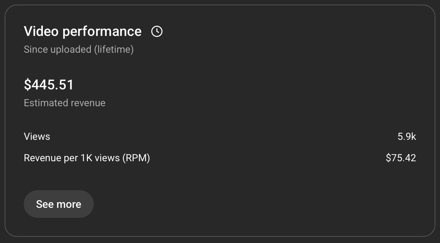Click the Since uploaded (lifetime) subtitle

point(78,49)
